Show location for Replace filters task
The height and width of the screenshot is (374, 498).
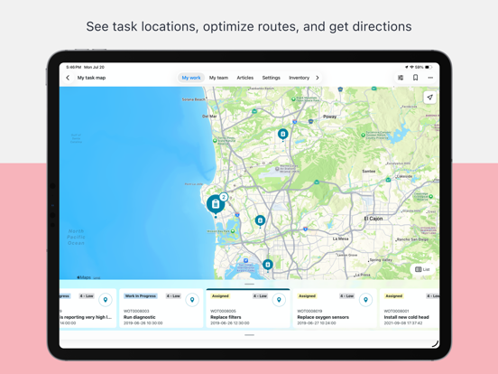click(279, 300)
